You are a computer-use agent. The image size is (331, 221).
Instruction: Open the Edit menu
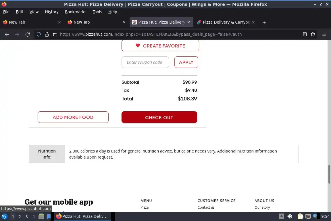click(x=20, y=12)
